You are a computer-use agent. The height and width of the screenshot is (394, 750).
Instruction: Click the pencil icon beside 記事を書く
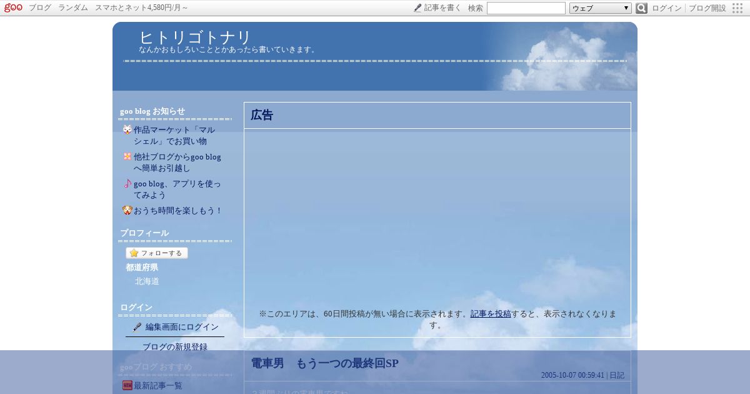(417, 8)
